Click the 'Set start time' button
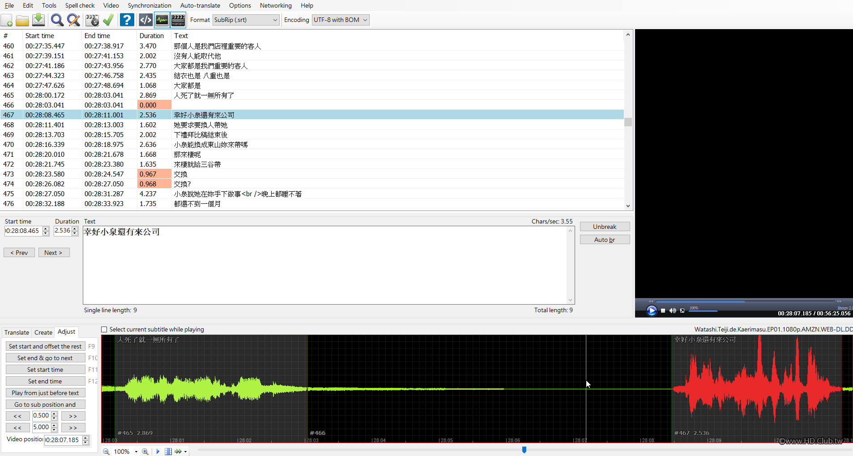The width and height of the screenshot is (853, 456). tap(45, 370)
